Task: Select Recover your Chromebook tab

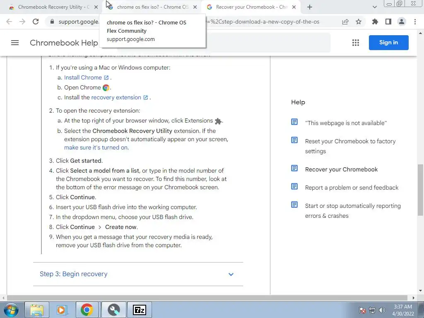Action: (x=251, y=7)
